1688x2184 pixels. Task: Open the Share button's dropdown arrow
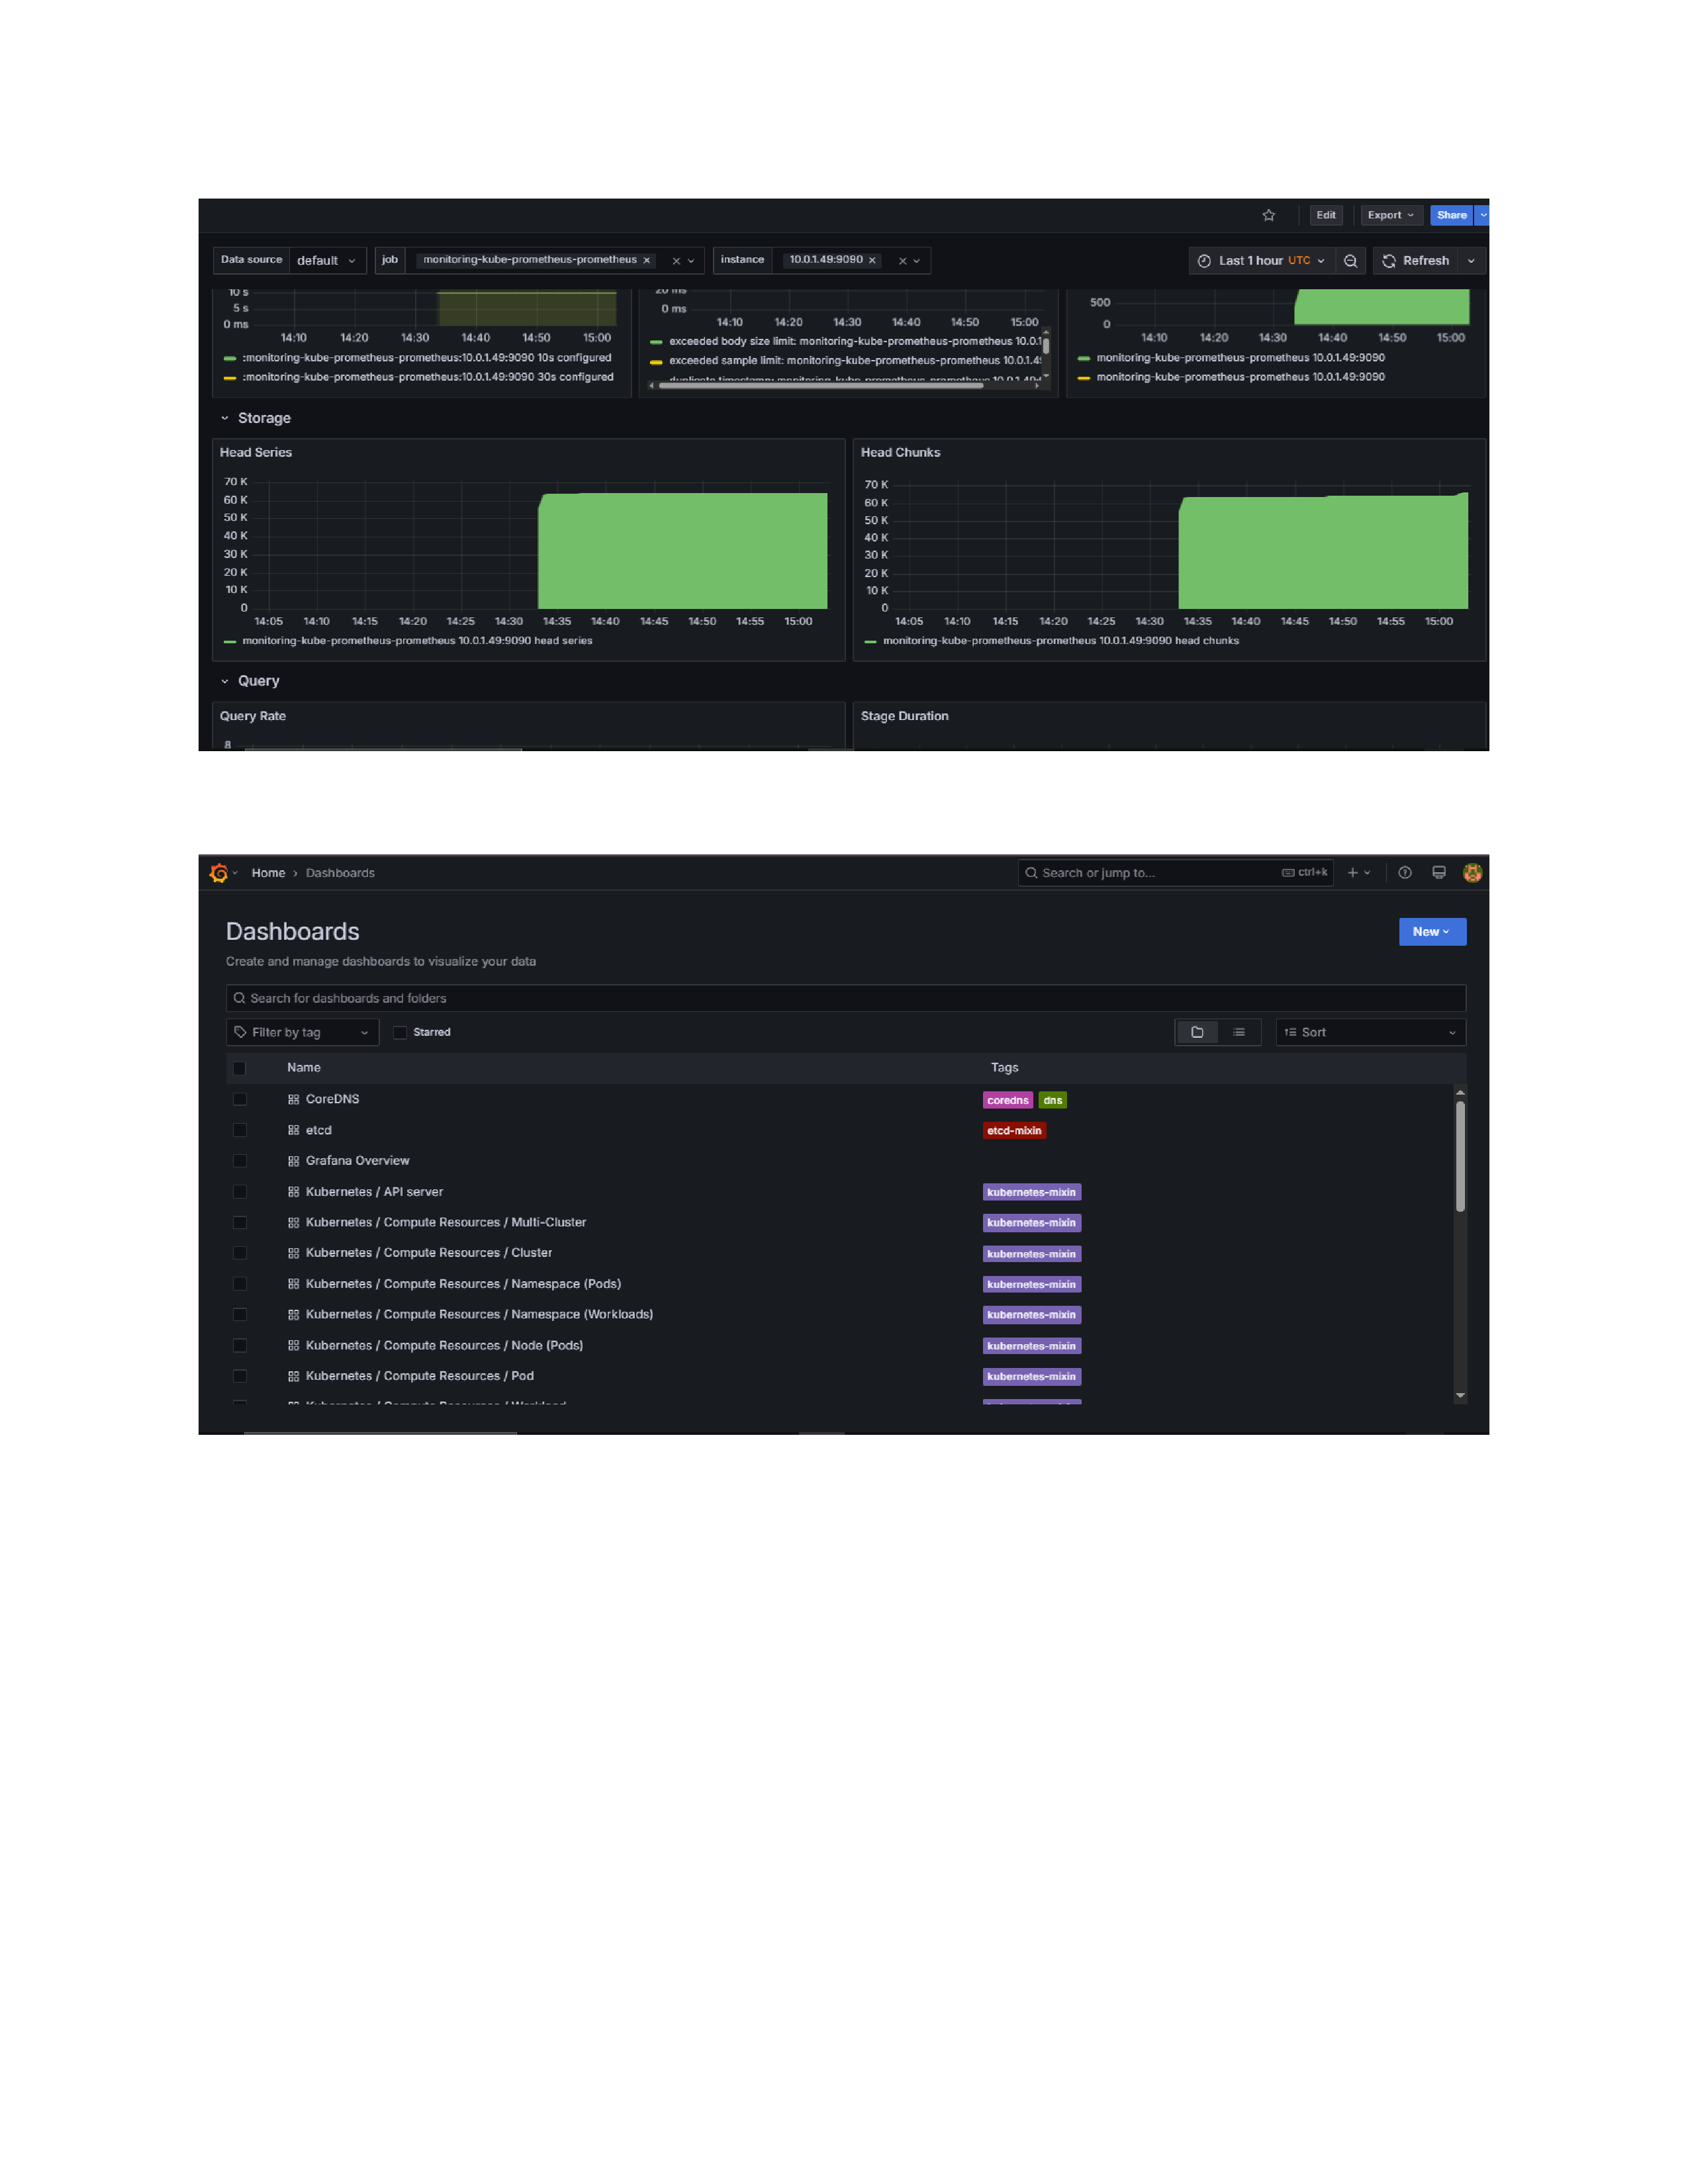1482,215
